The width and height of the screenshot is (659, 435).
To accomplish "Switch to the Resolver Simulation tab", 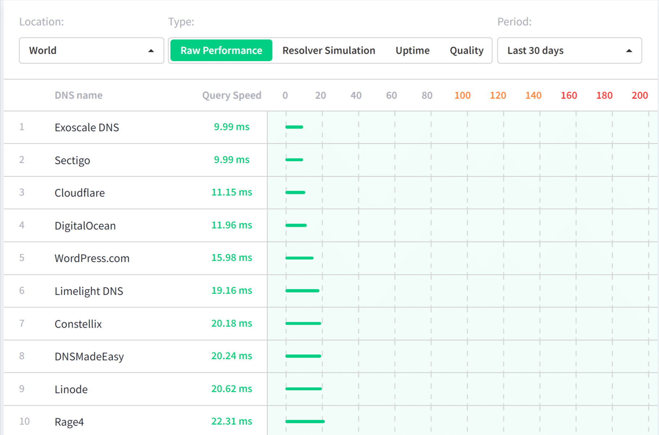I will pyautogui.click(x=329, y=51).
